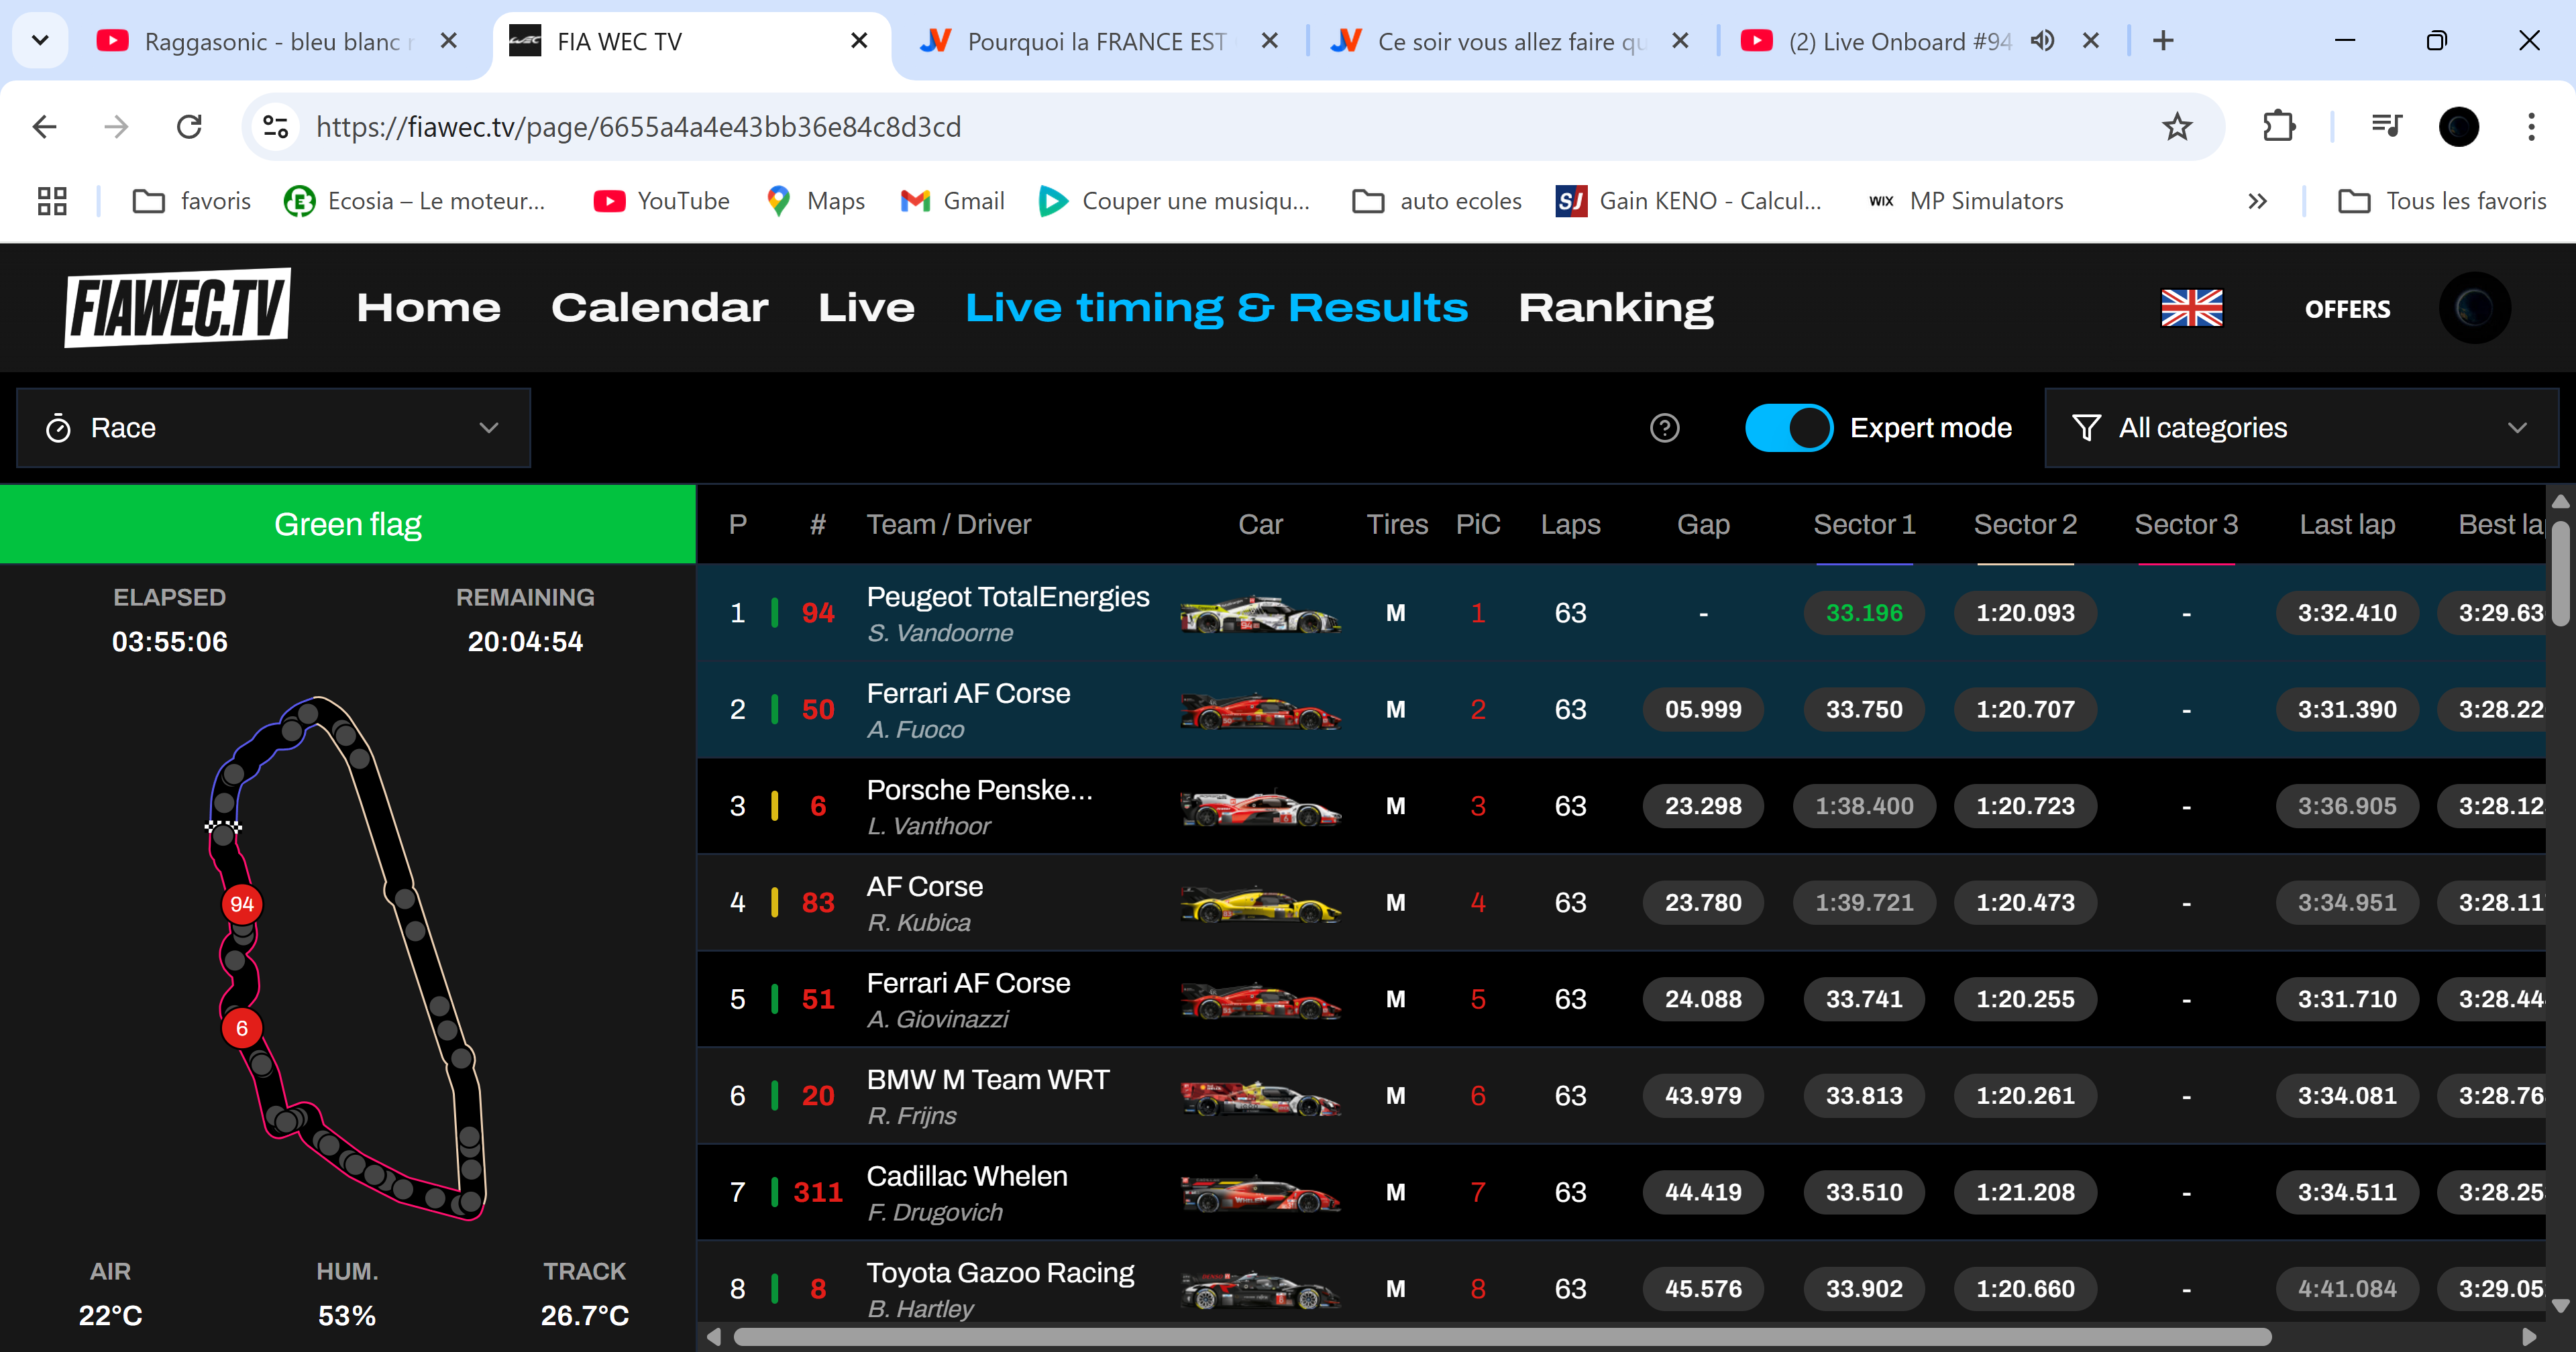Click the bookmark star icon in address bar
The height and width of the screenshot is (1352, 2576).
pos(2176,127)
